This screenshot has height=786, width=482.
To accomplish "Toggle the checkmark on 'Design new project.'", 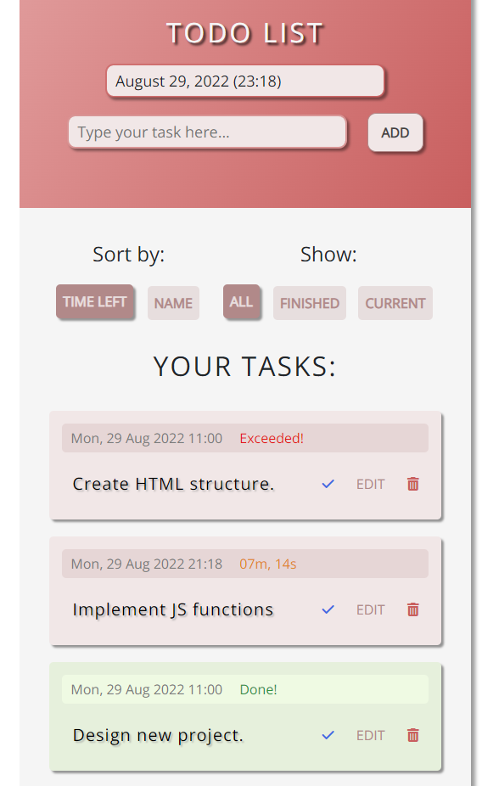I will [328, 735].
